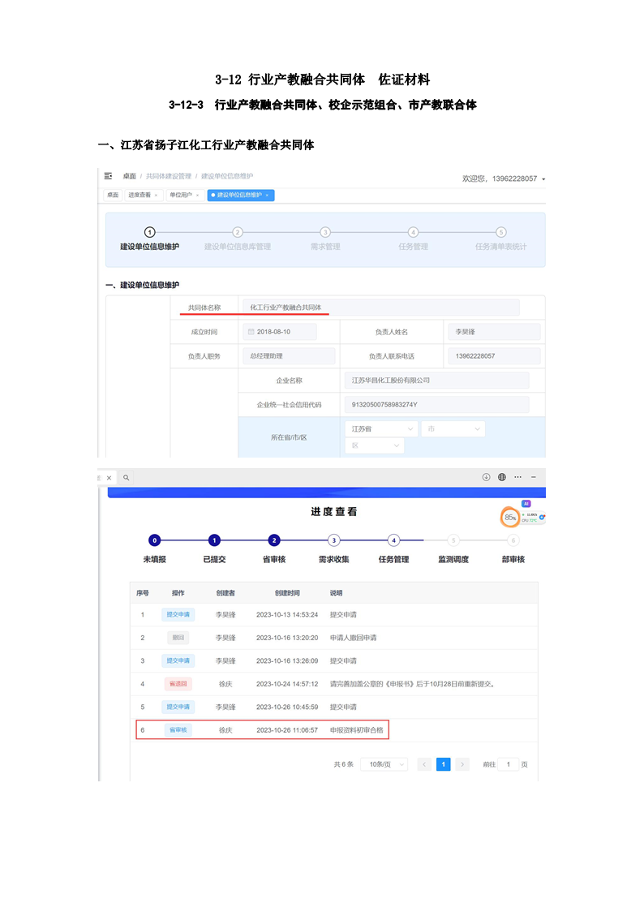The image size is (644, 899).
Task: Click the sidebar collapse hamburger icon
Action: (x=108, y=176)
